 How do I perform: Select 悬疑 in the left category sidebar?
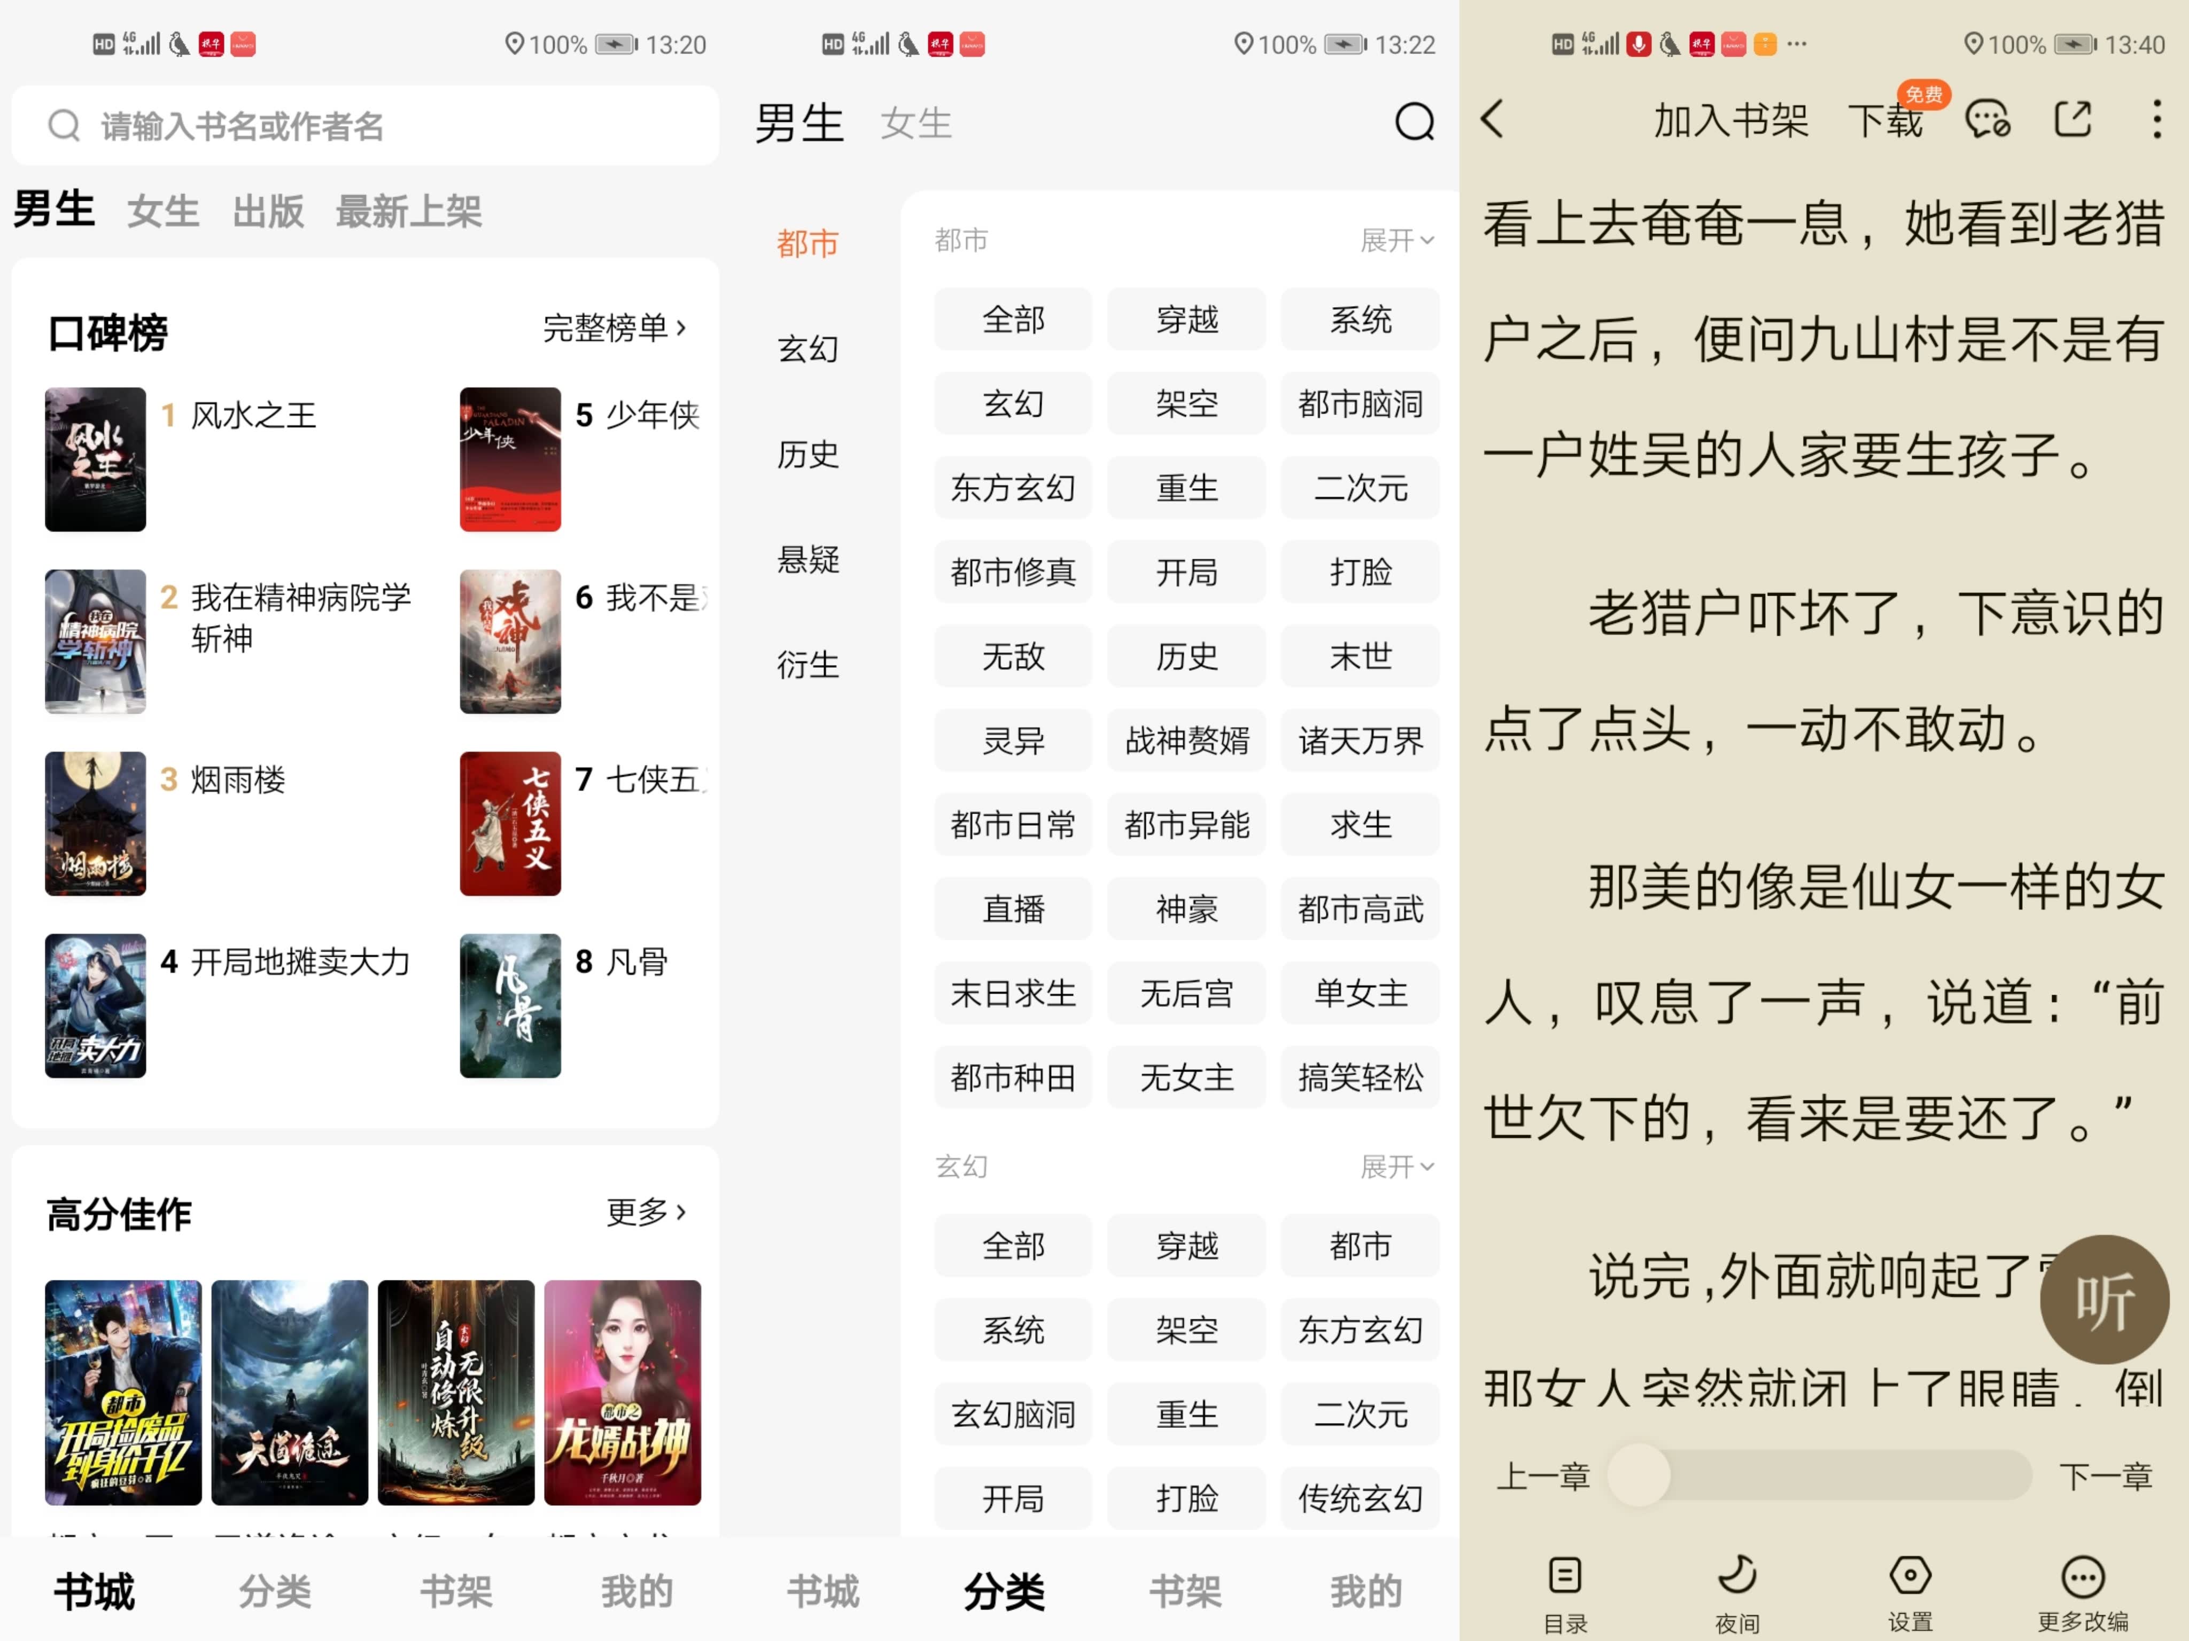point(808,560)
